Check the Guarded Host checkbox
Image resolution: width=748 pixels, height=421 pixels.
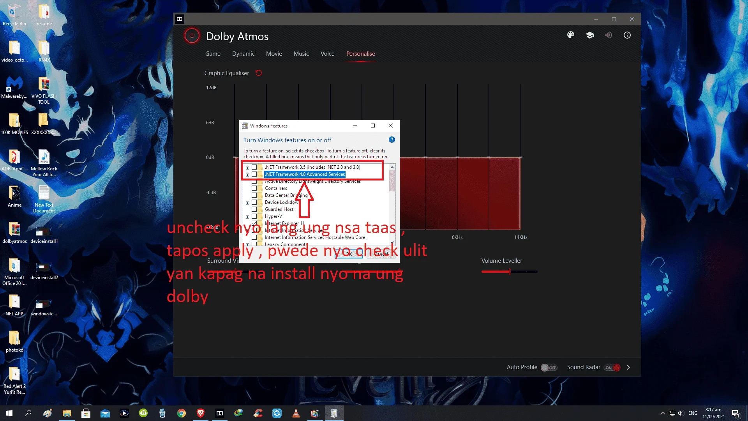[x=254, y=209]
